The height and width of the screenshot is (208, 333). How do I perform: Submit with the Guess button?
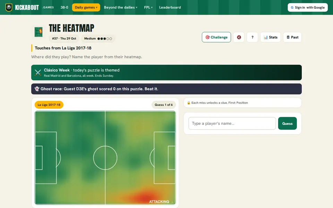pyautogui.click(x=287, y=123)
